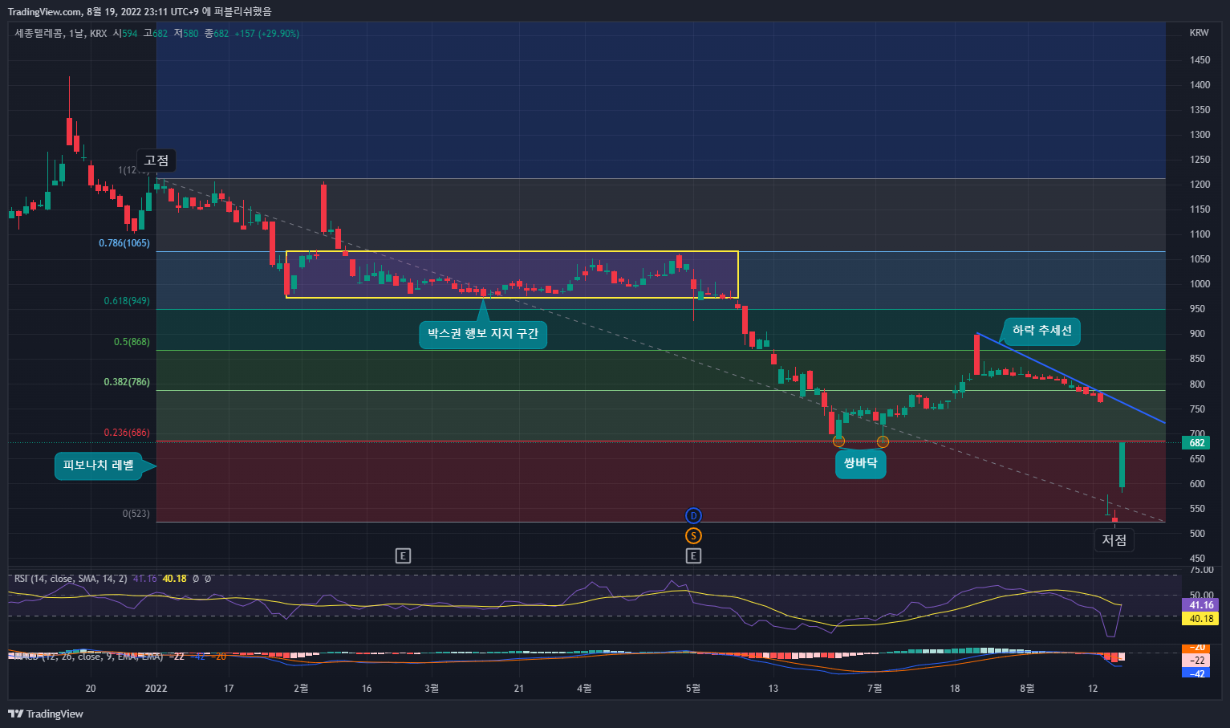This screenshot has height=728, width=1230.
Task: Click the 0(523) Fibonacci level label
Action: pos(136,514)
